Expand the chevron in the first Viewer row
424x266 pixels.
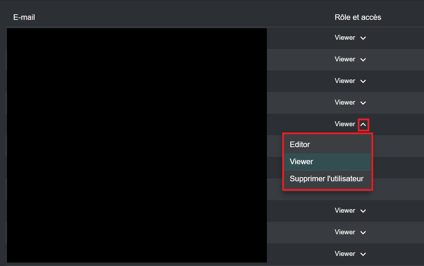(363, 38)
